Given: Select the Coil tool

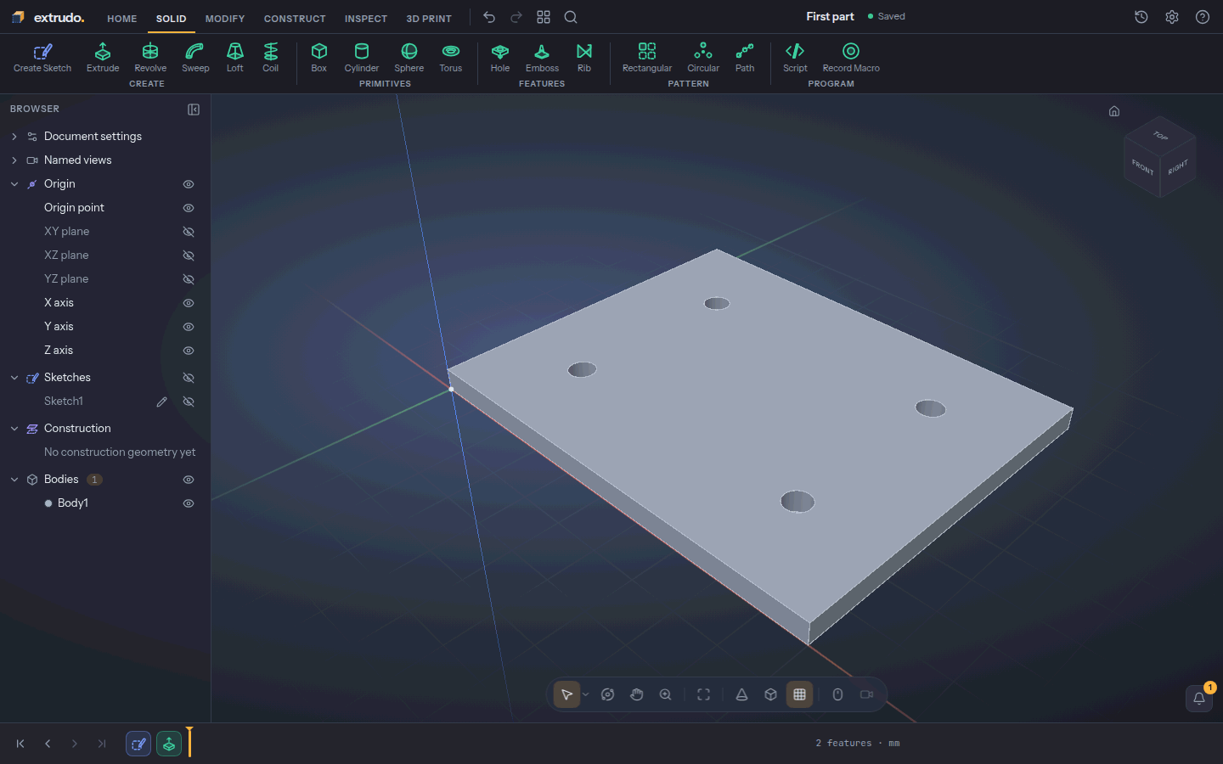Looking at the screenshot, I should (270, 58).
